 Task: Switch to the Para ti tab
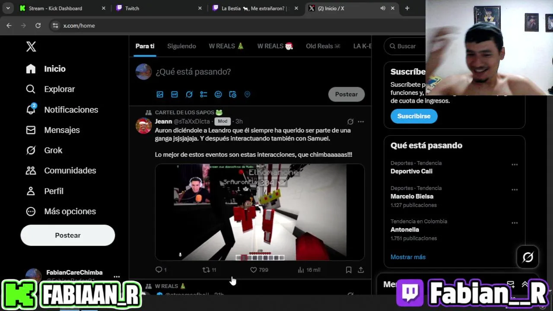pos(145,46)
